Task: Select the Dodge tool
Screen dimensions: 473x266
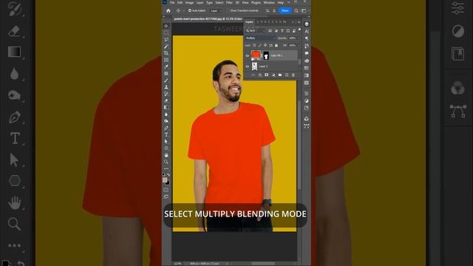Action: pos(166,121)
